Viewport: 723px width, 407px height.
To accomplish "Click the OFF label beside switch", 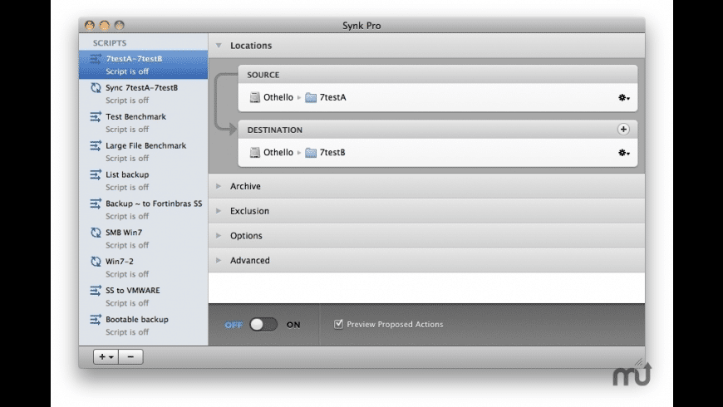I will [234, 325].
